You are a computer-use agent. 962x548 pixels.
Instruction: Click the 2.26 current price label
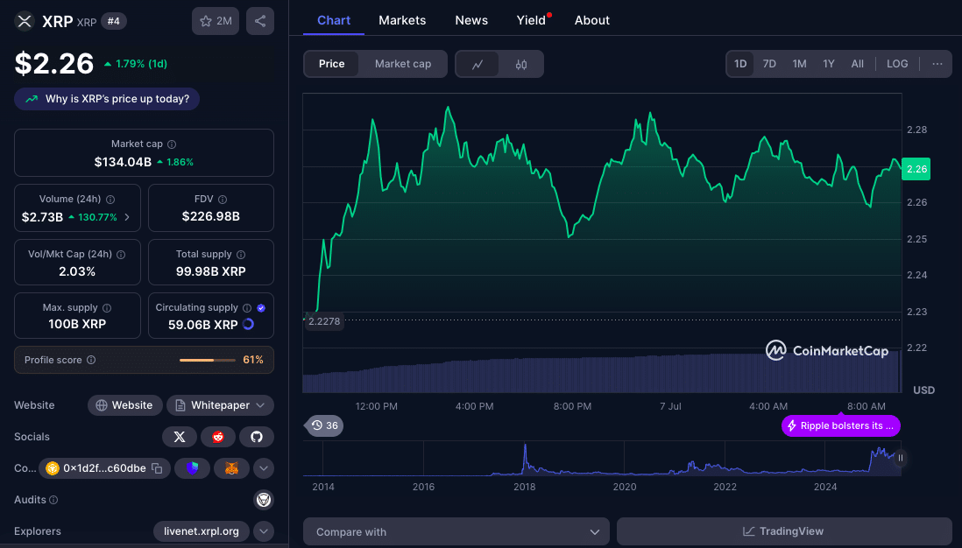916,169
